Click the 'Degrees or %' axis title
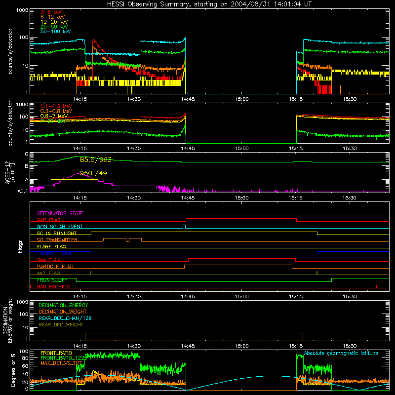Image resolution: width=395 pixels, height=395 pixels. pos(13,370)
